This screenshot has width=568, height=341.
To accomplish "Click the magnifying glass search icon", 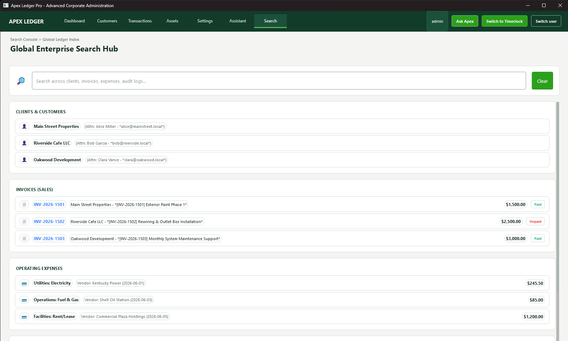I will point(21,81).
